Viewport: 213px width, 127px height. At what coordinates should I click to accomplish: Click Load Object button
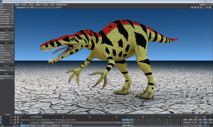pyautogui.click(x=7, y=37)
